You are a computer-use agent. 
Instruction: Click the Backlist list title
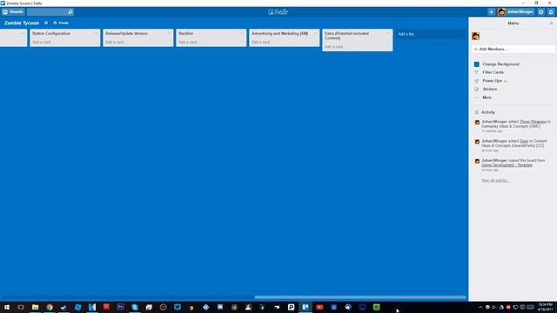point(185,33)
